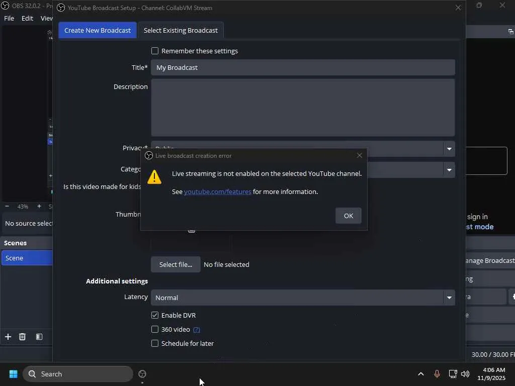Click the 43% zoom level text

23,207
